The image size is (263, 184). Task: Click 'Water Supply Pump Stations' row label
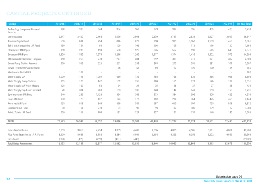(22, 81)
